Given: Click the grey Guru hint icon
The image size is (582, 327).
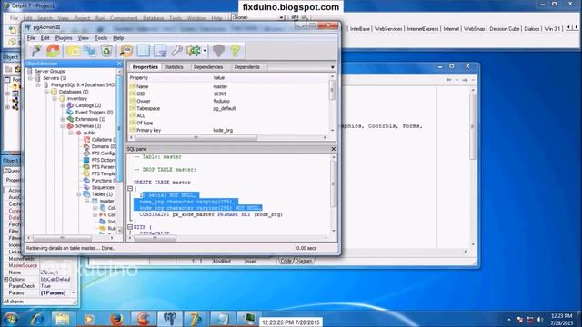Looking at the screenshot, I should click(x=218, y=51).
